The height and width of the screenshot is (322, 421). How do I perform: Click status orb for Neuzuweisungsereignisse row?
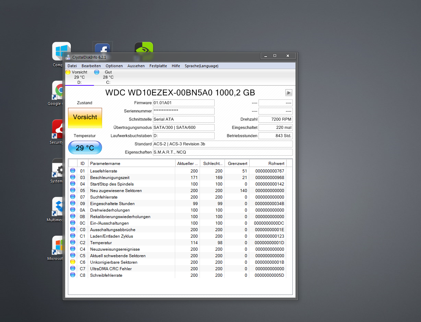coord(73,249)
